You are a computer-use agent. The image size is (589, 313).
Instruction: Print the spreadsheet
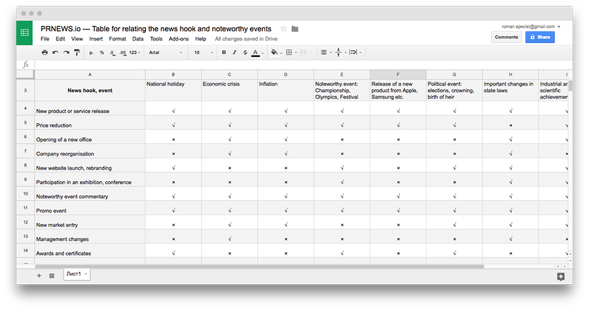coord(45,52)
